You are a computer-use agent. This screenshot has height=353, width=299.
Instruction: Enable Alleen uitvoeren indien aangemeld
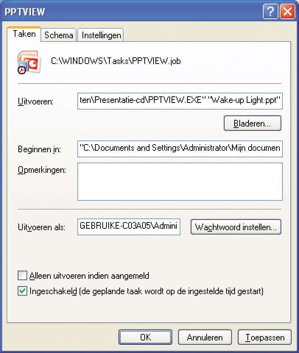tap(23, 275)
